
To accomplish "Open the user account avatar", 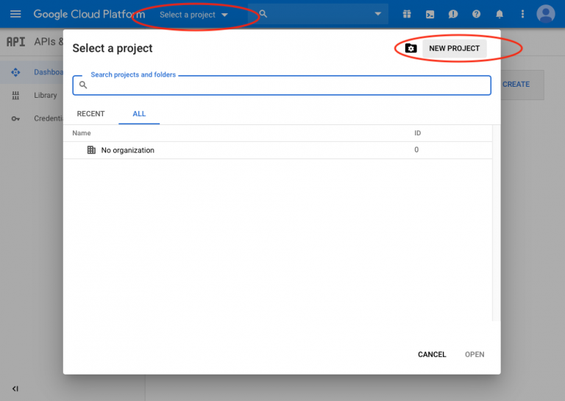I will 545,14.
